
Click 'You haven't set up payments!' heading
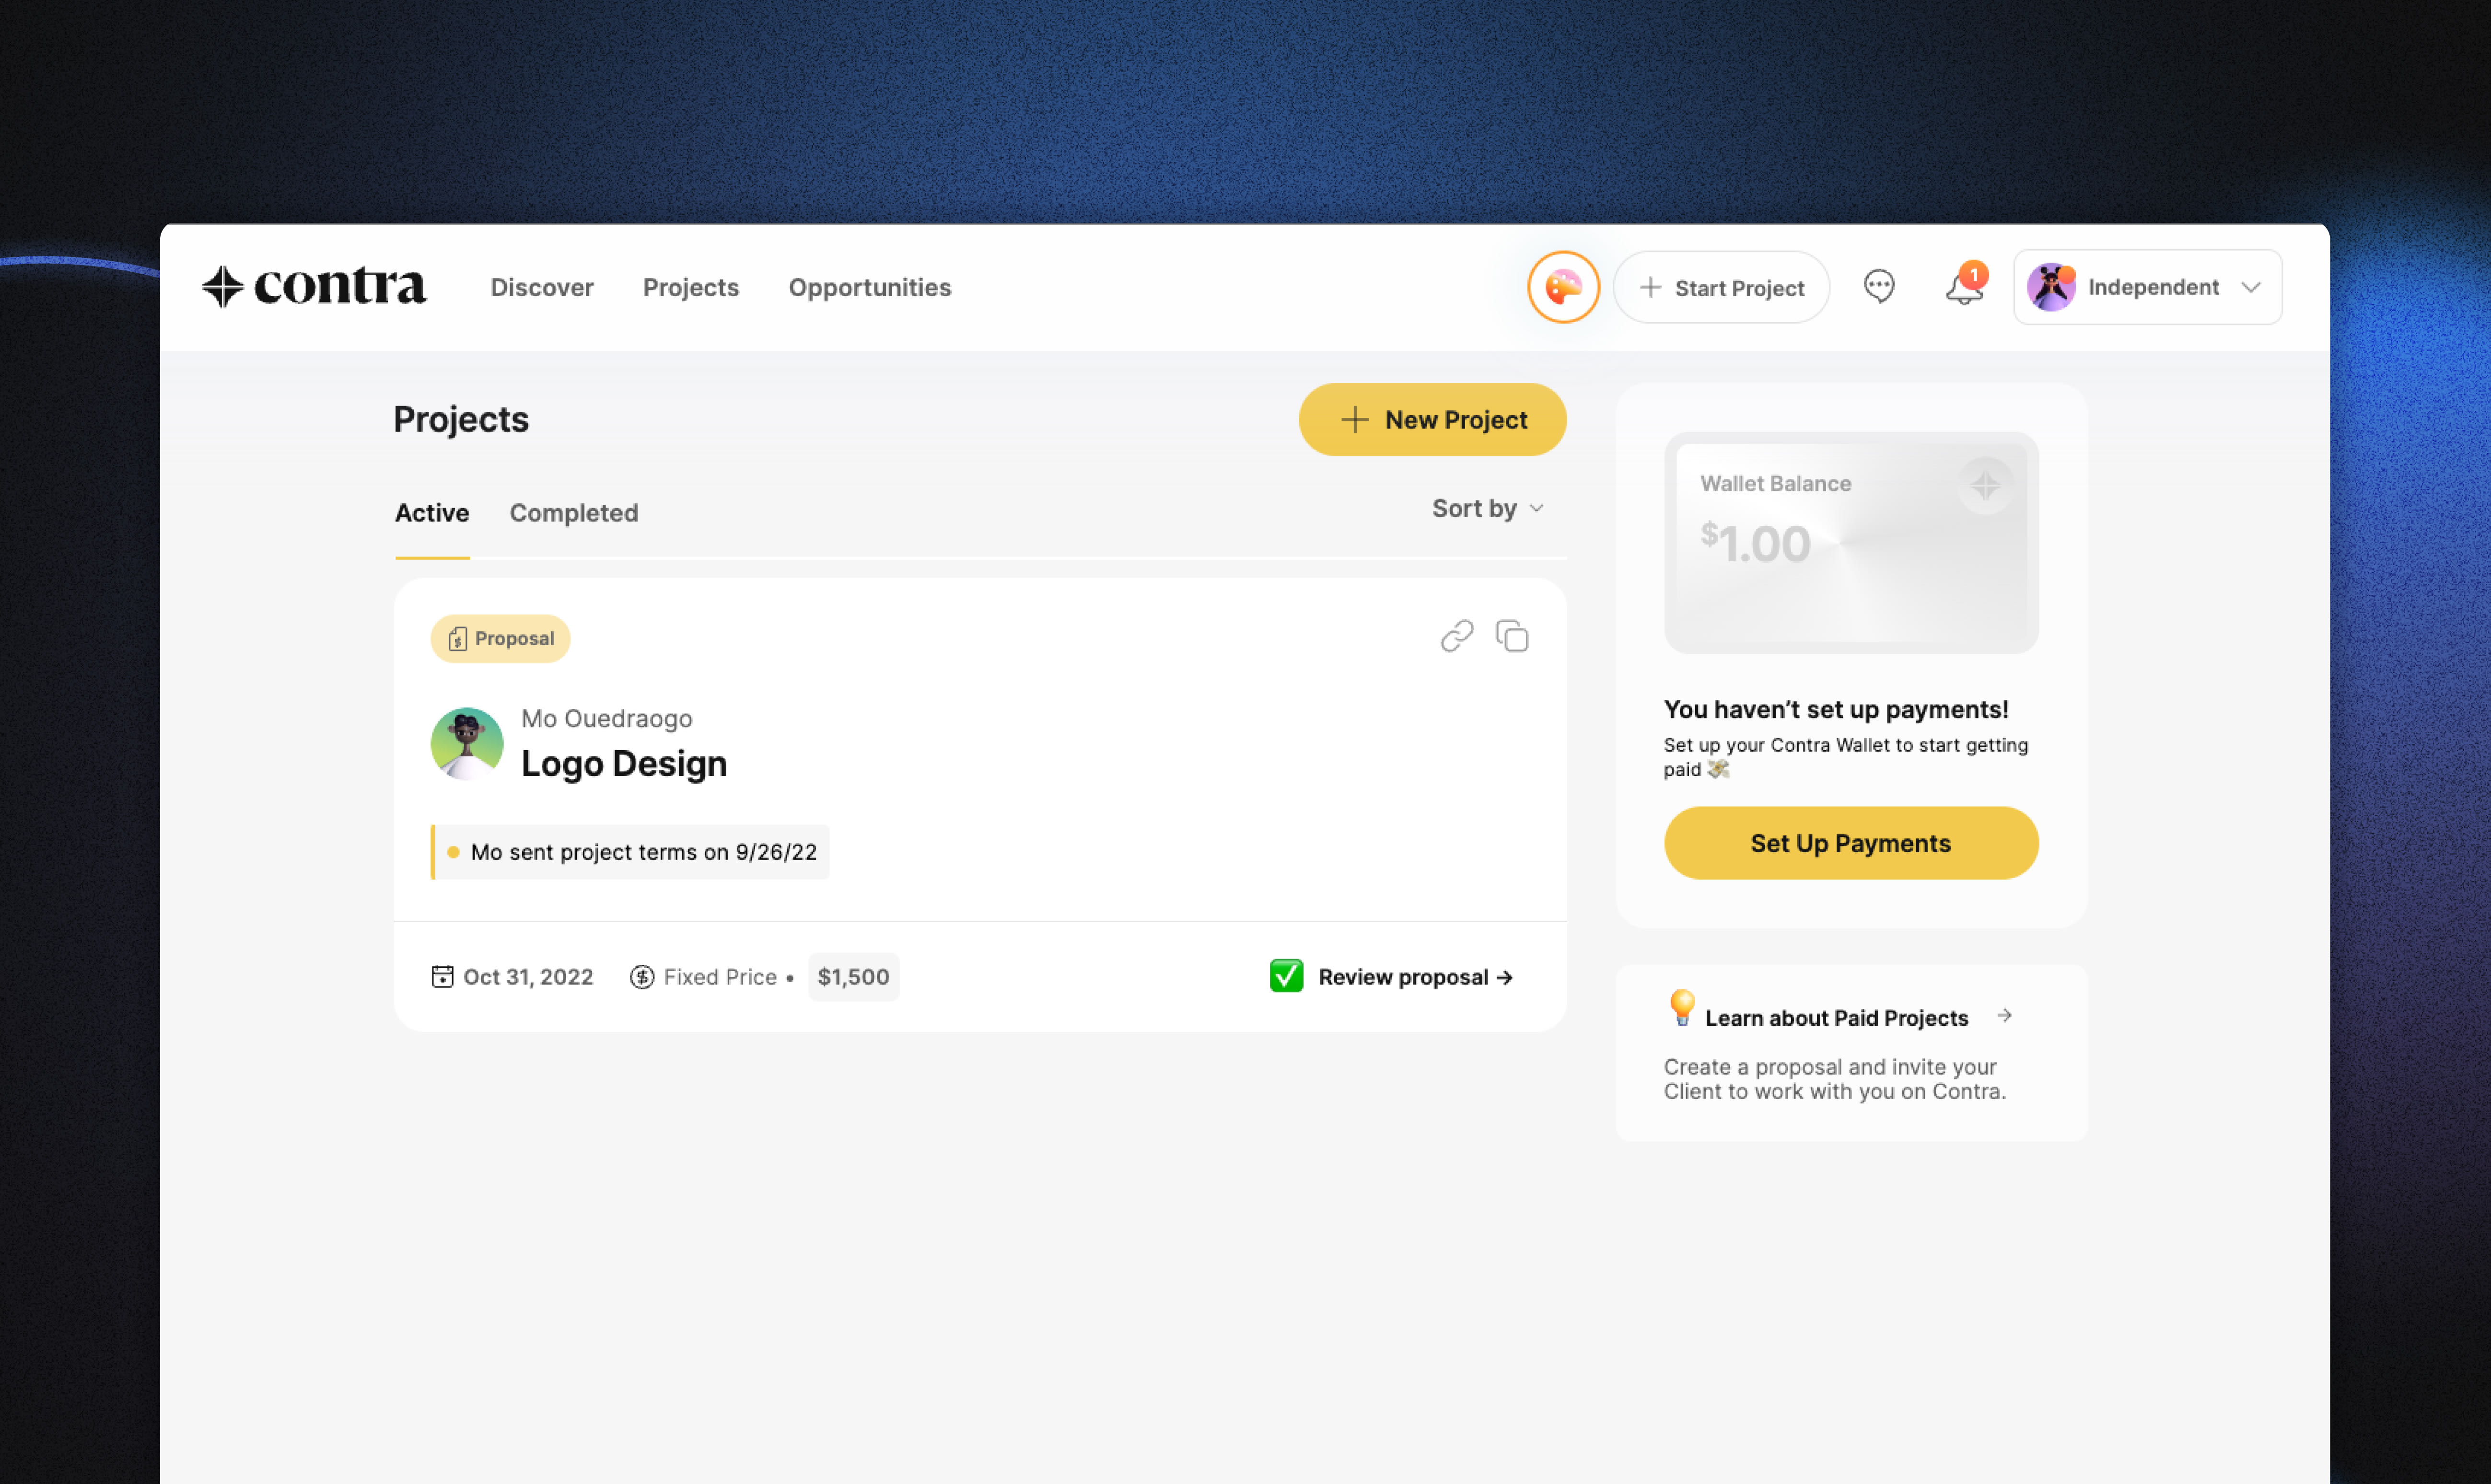pos(1835,710)
